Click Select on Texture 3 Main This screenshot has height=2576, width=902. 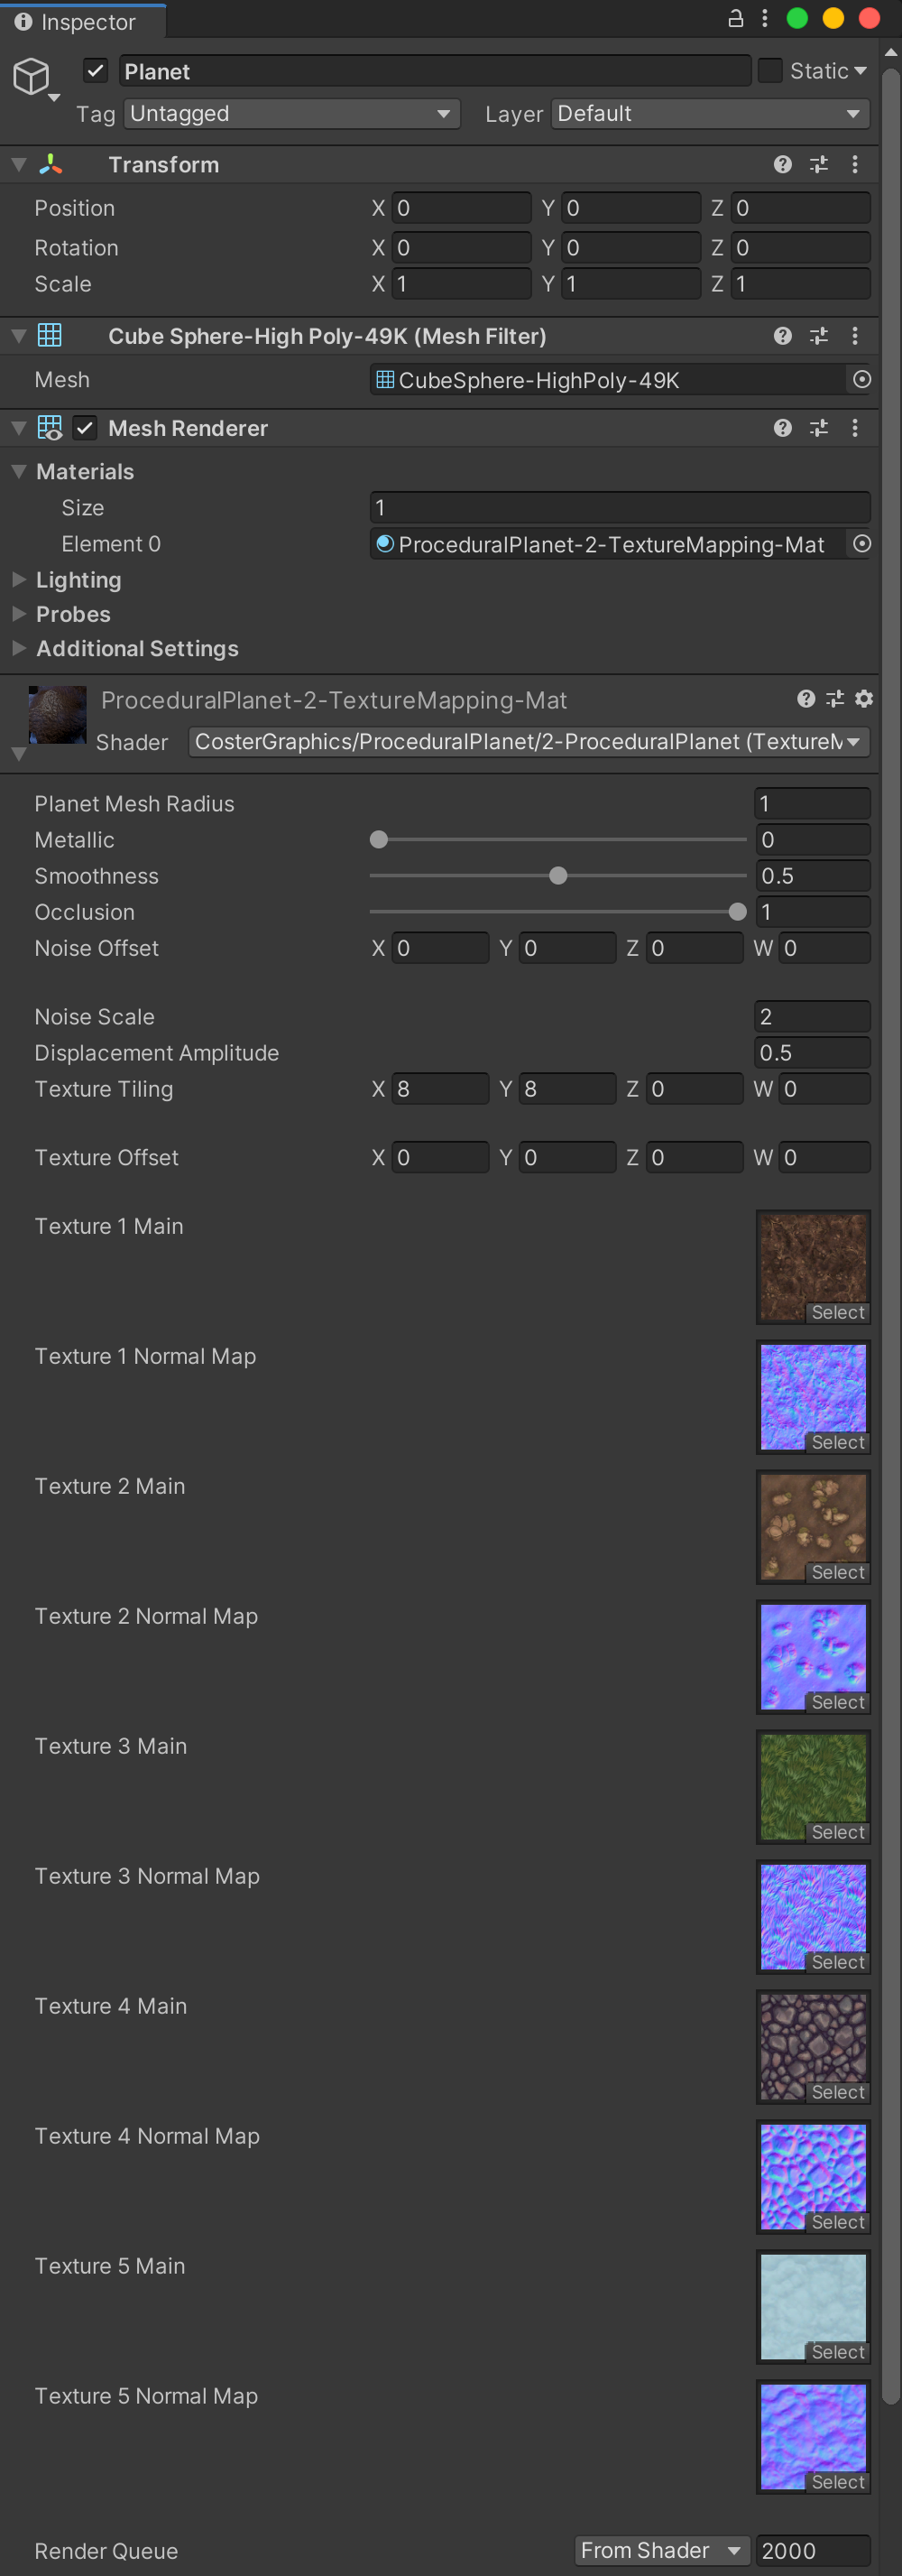pyautogui.click(x=837, y=1832)
